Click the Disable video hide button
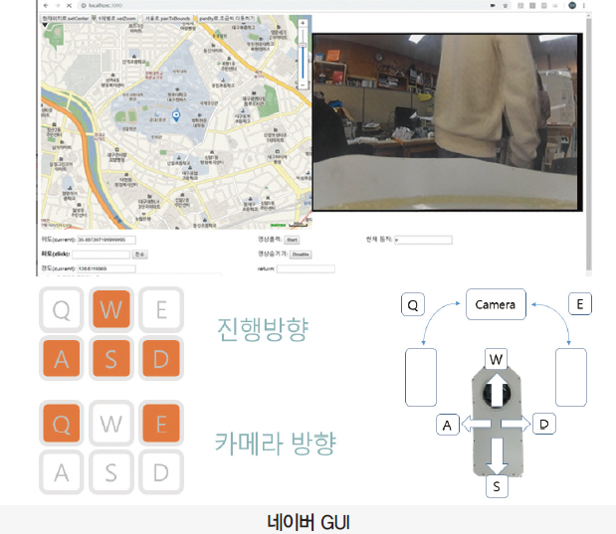Viewport: 616px width, 534px height. point(301,255)
